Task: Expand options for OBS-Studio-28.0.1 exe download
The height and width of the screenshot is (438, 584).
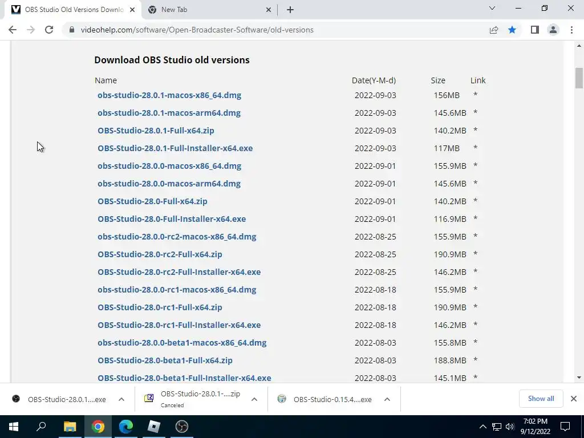Action: [121, 399]
